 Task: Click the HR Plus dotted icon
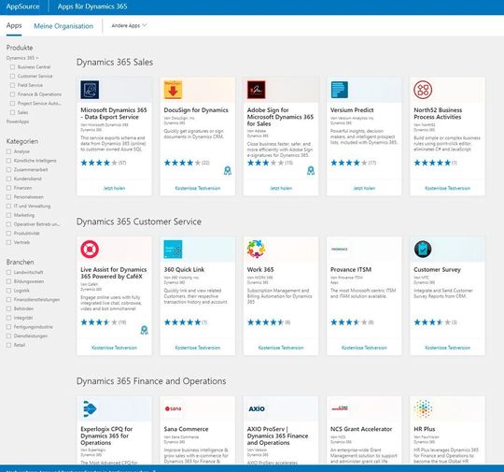423,408
